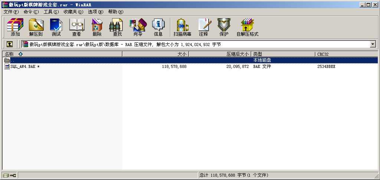Click the 保护 (Protect) shield icon
The image size is (380, 180).
tap(224, 27)
